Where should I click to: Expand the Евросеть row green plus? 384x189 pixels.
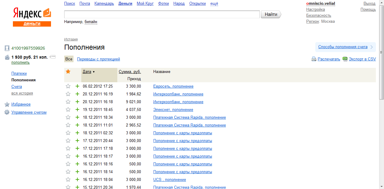77,86
